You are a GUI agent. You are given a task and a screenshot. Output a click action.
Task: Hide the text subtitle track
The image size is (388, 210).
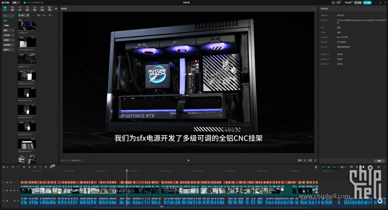point(11,182)
